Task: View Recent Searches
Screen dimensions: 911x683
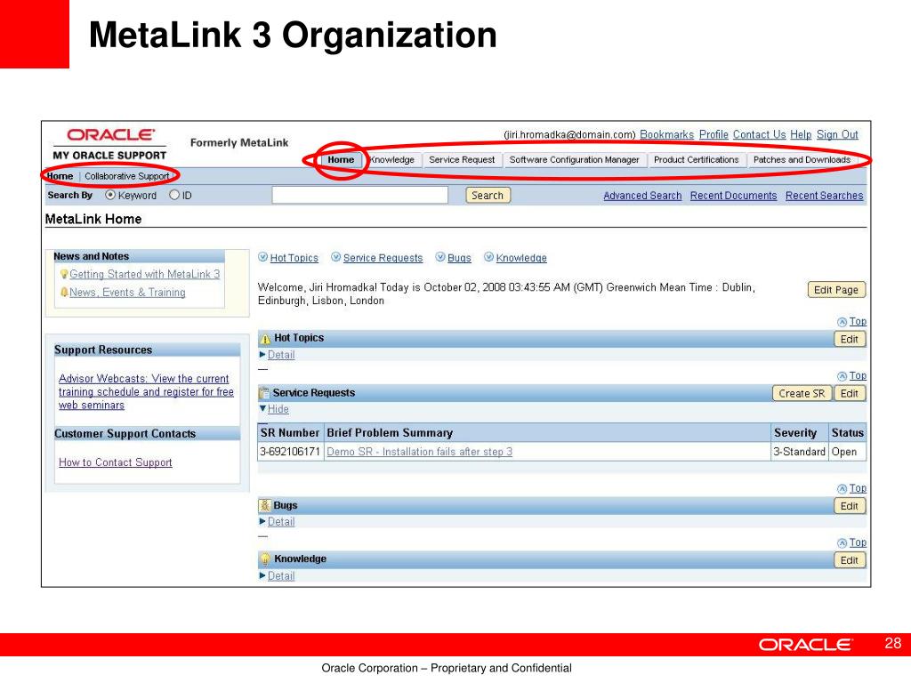Action: (825, 196)
